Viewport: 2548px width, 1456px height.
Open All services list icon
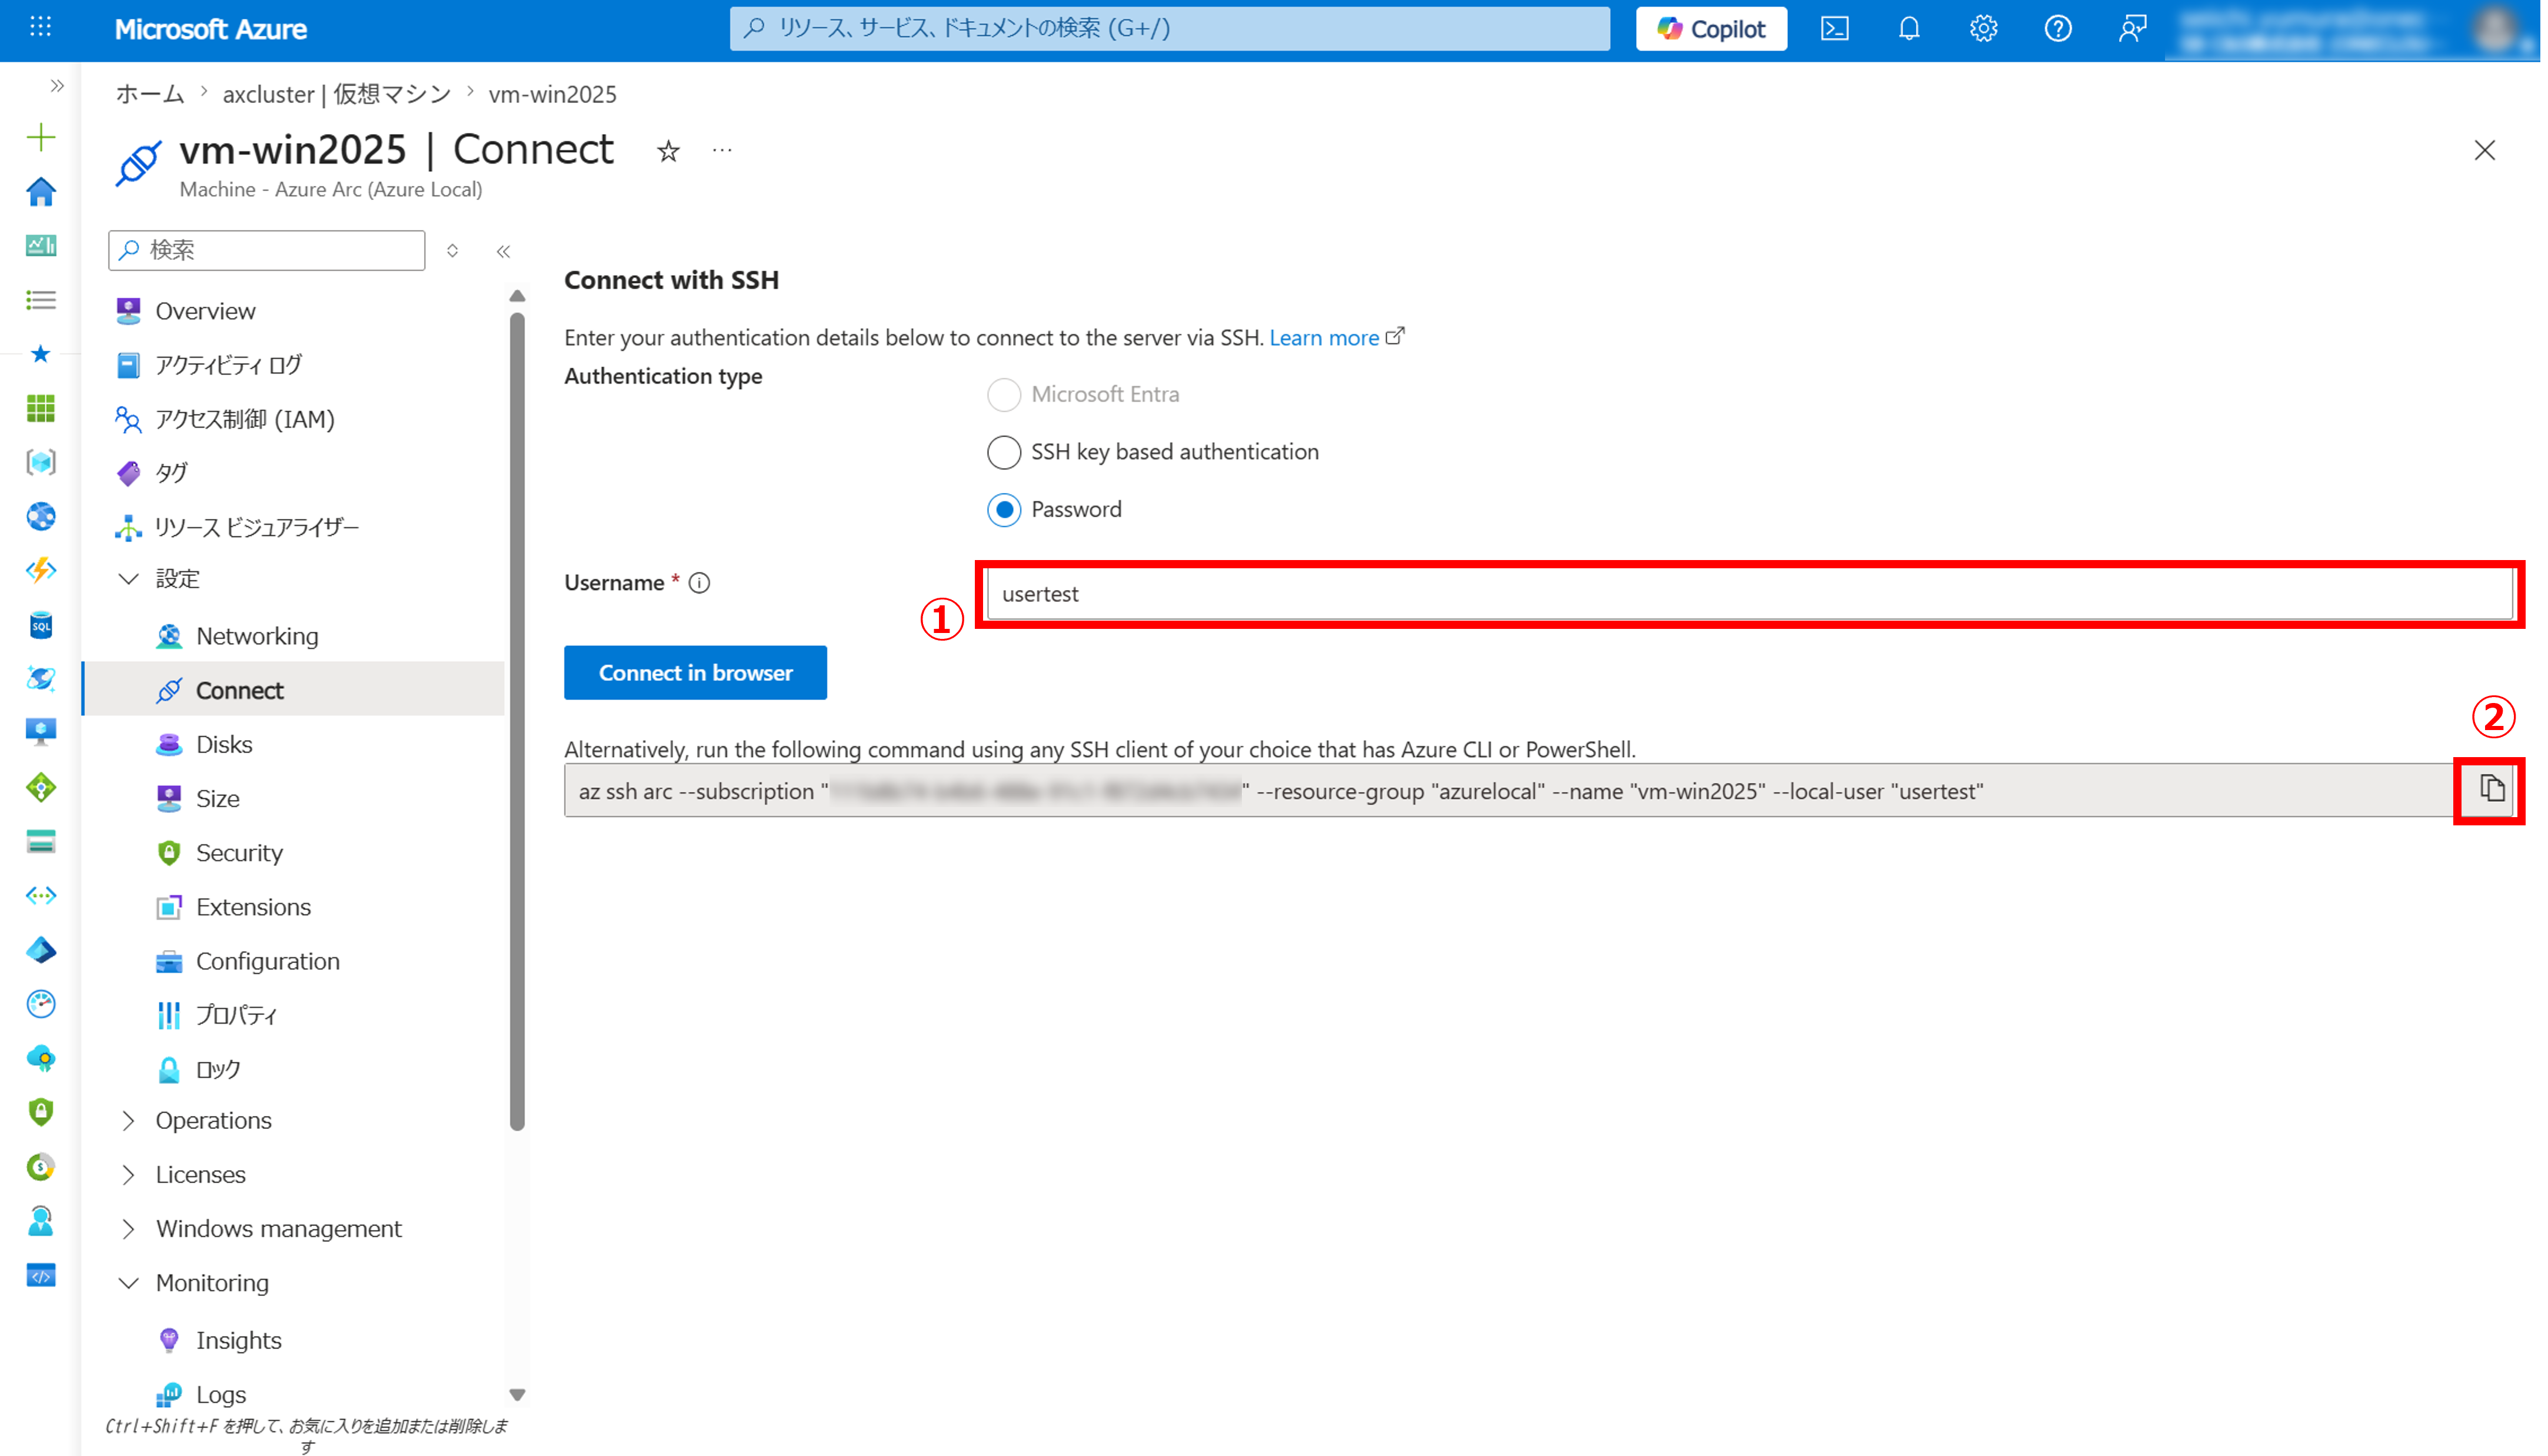click(x=41, y=299)
